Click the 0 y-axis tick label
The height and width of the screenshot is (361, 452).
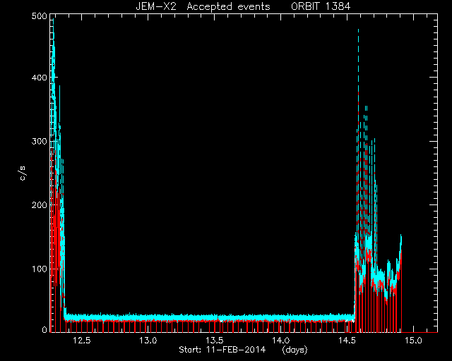click(x=44, y=329)
